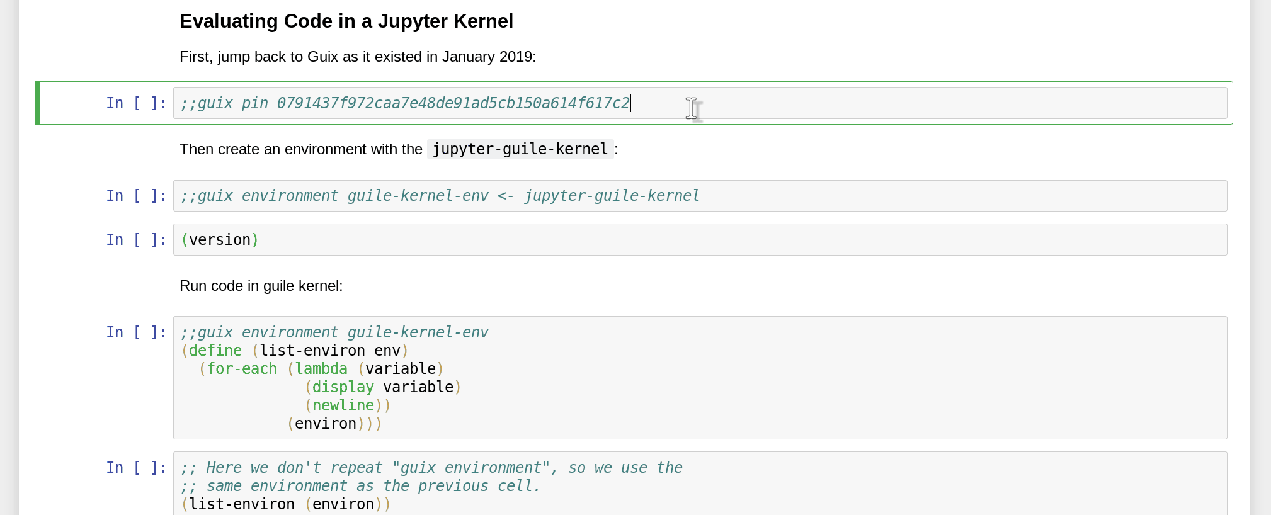Screen dimensions: 1271x515
Task: Select the guix environment jupyter-guile-kernel code cell
Action: pos(700,196)
